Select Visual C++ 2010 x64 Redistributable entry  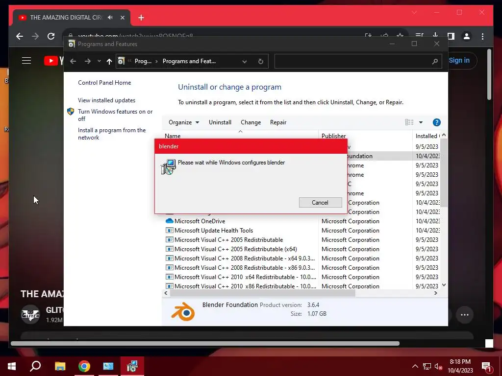tap(245, 277)
